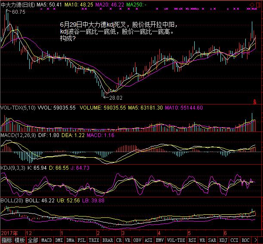Click the right arrow after the ROC tab
The width and height of the screenshot is (263, 244).
point(256,240)
